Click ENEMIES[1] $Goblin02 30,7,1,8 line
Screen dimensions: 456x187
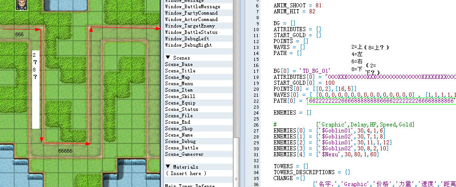(329, 137)
